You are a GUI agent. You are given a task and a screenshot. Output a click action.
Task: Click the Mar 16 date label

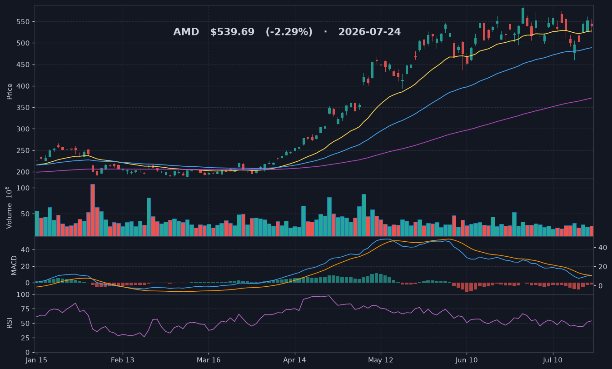click(x=209, y=360)
